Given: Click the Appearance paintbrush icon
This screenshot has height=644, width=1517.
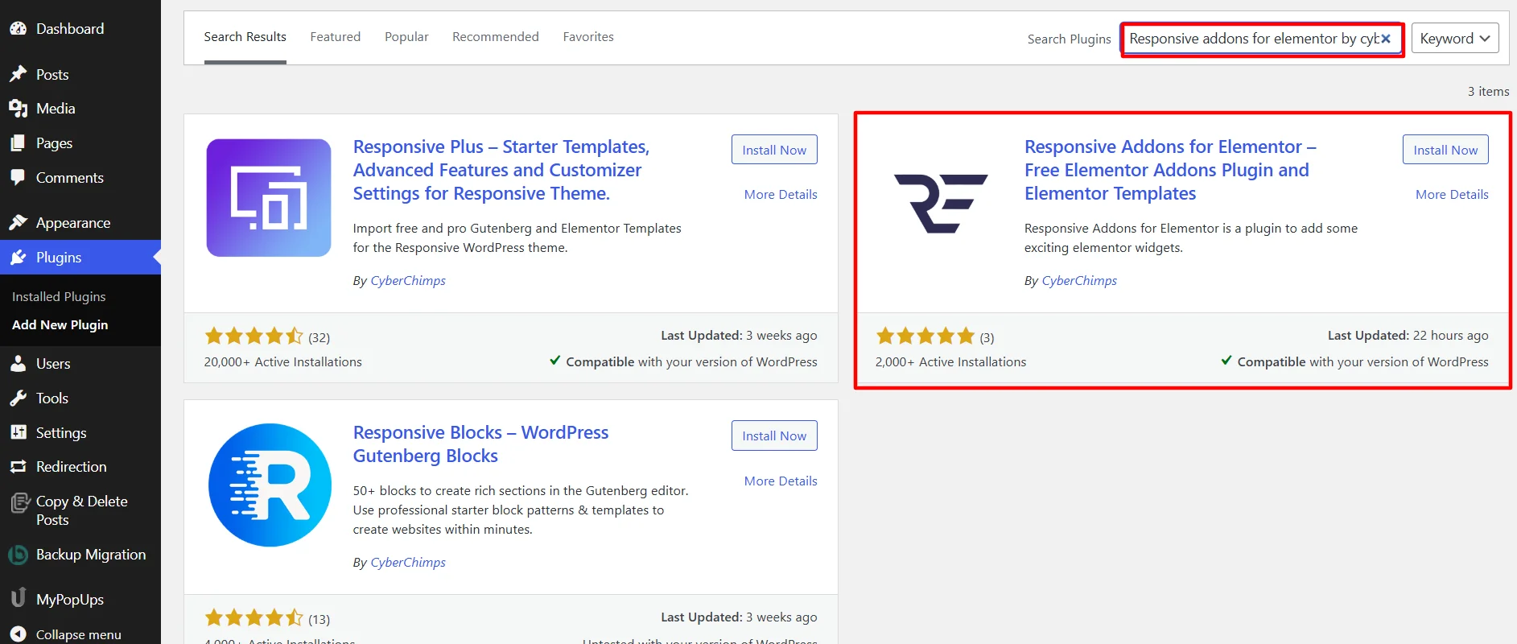Looking at the screenshot, I should click(x=18, y=222).
